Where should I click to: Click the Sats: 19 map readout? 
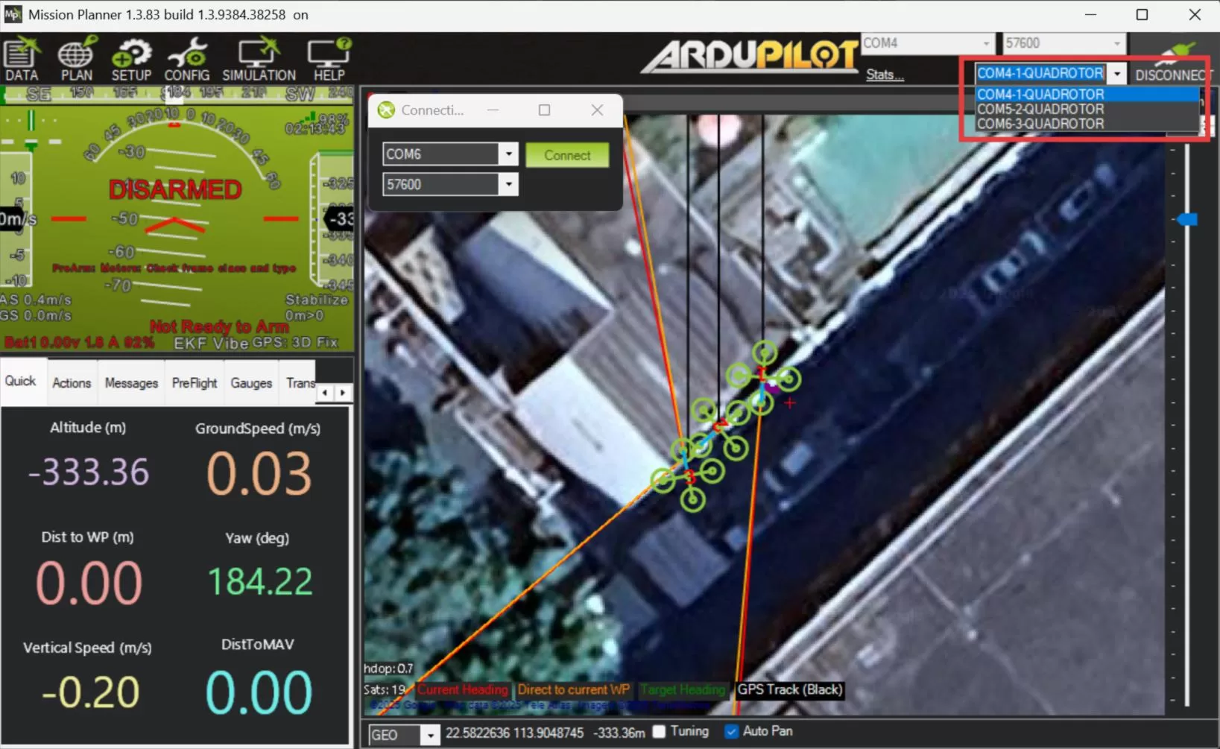[x=385, y=690]
